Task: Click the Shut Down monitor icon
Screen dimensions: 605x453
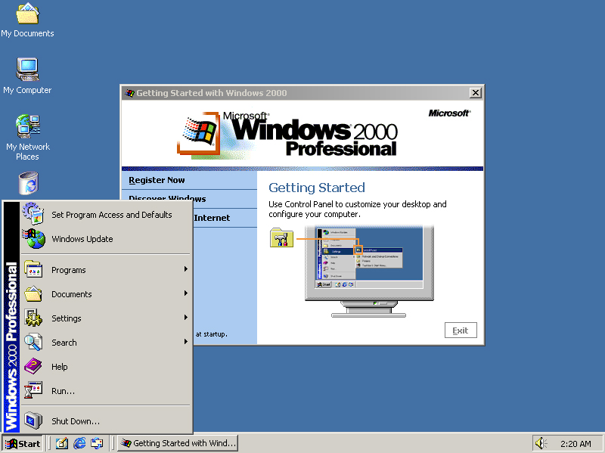Action: pos(33,420)
